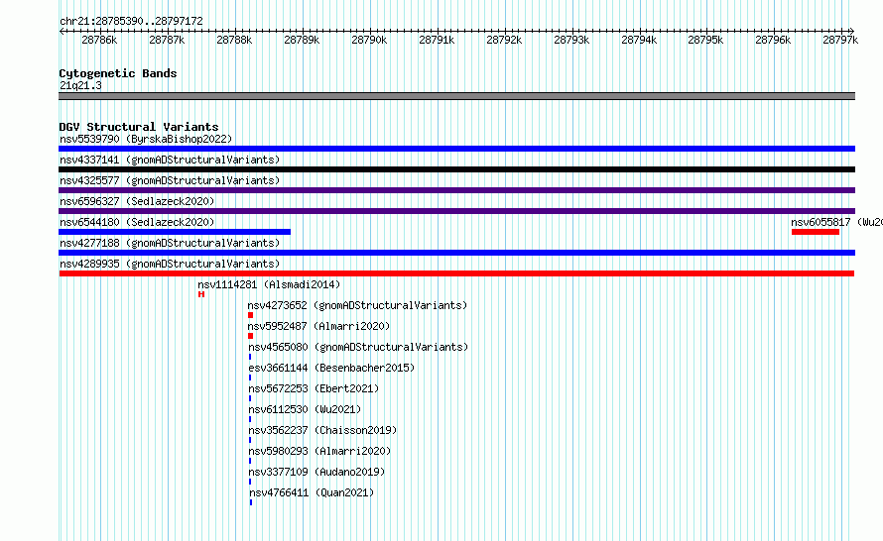
Task: Select the purple bar under nsv4325577
Action: 456,190
